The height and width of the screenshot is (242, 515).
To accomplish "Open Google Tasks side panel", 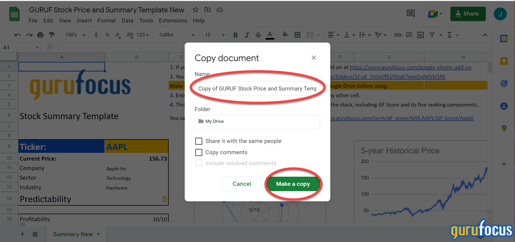I will [504, 84].
